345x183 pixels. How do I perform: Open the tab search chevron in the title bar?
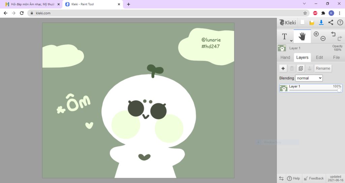click(x=304, y=3)
